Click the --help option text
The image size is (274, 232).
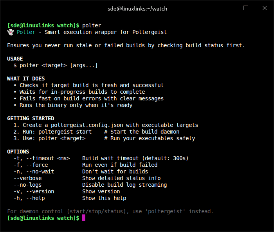[x=35, y=198]
